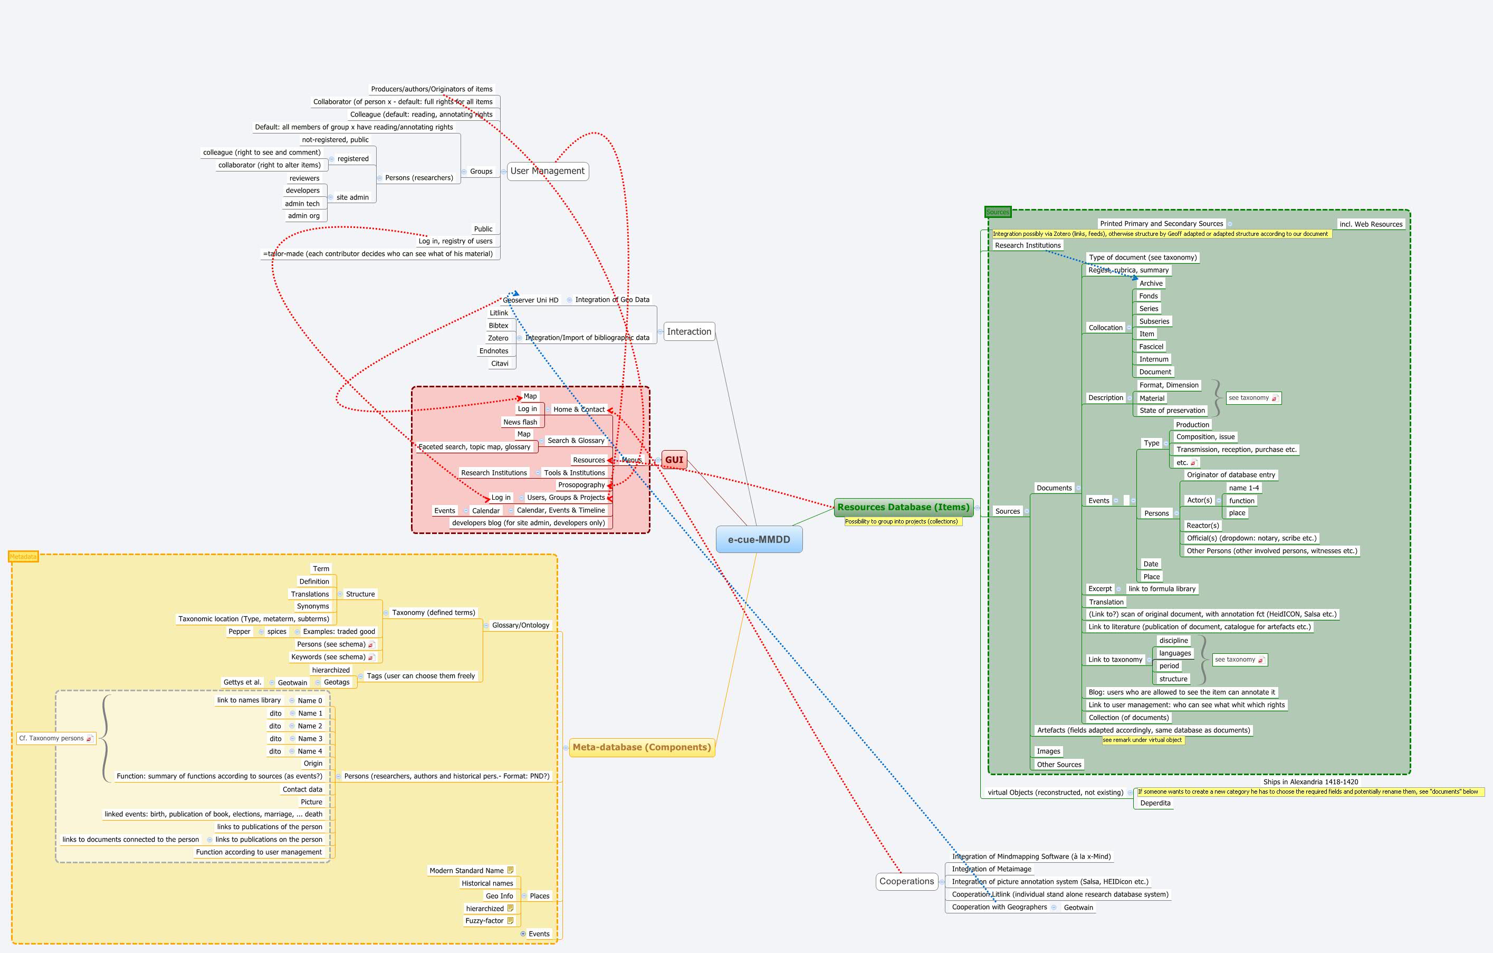Screen dimensions: 1493x953
Task: Open PDF attachment on Persons (see schema)
Action: click(371, 645)
